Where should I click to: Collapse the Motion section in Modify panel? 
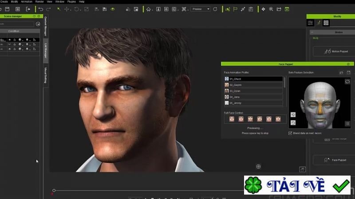[x=312, y=32]
